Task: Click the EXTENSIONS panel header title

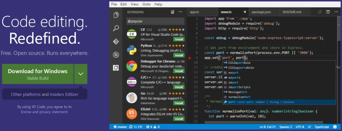Action: coord(135,12)
